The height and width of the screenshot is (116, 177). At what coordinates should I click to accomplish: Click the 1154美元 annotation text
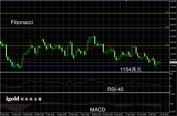click(131, 69)
